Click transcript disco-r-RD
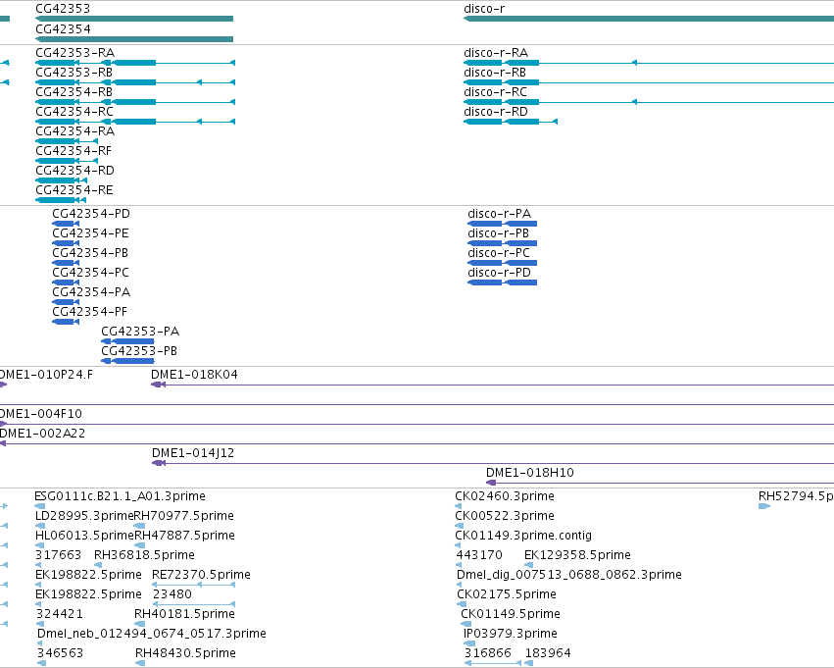The width and height of the screenshot is (834, 668). tap(496, 112)
